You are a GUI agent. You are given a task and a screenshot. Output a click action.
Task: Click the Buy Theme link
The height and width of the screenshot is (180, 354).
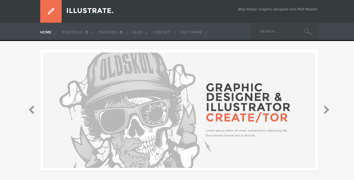tap(191, 32)
